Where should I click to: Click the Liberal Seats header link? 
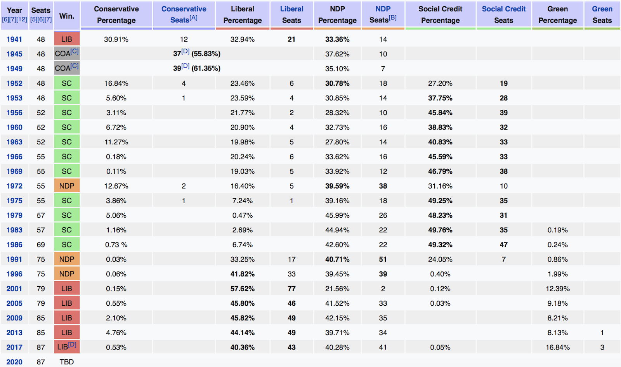[291, 14]
